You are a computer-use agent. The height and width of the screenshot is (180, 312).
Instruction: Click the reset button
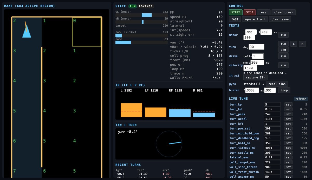pos(263,12)
